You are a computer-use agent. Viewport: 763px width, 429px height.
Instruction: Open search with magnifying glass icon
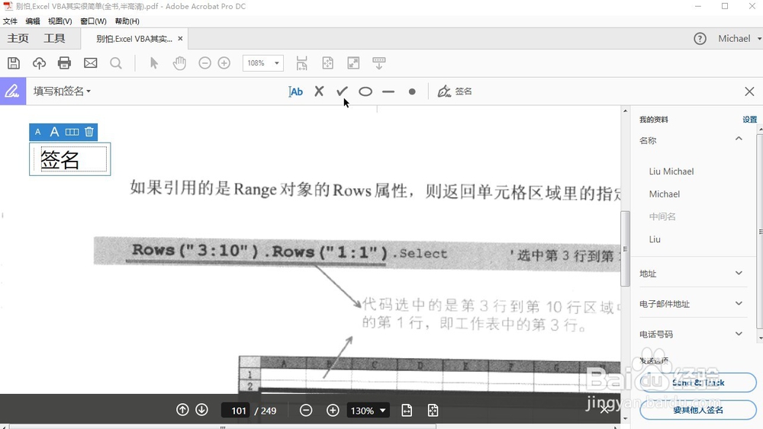[x=116, y=63]
